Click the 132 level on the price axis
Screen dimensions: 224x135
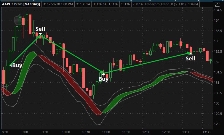[218, 62]
